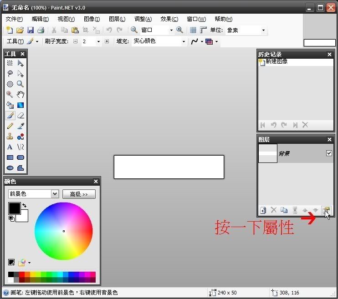
Task: Select 新建图像 entry in history list
Action: (296, 62)
